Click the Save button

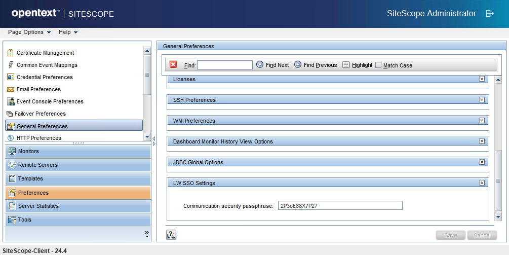point(451,235)
